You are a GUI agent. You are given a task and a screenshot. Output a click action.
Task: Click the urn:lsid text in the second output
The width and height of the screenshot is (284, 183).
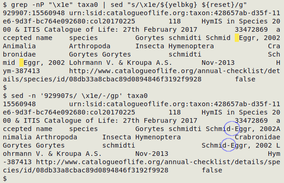(x=86, y=104)
